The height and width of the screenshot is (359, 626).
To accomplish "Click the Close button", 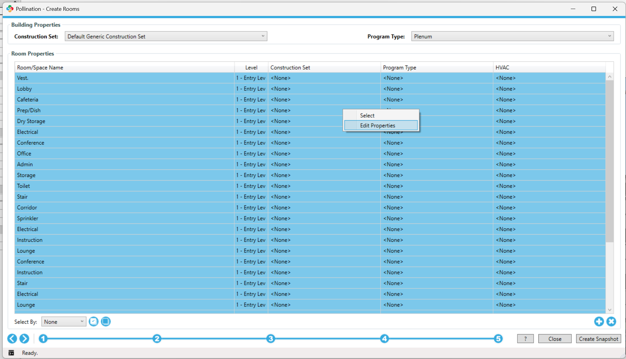I will pos(555,339).
